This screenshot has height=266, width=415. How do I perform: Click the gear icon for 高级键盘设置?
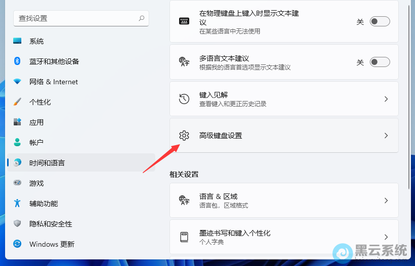pyautogui.click(x=184, y=136)
